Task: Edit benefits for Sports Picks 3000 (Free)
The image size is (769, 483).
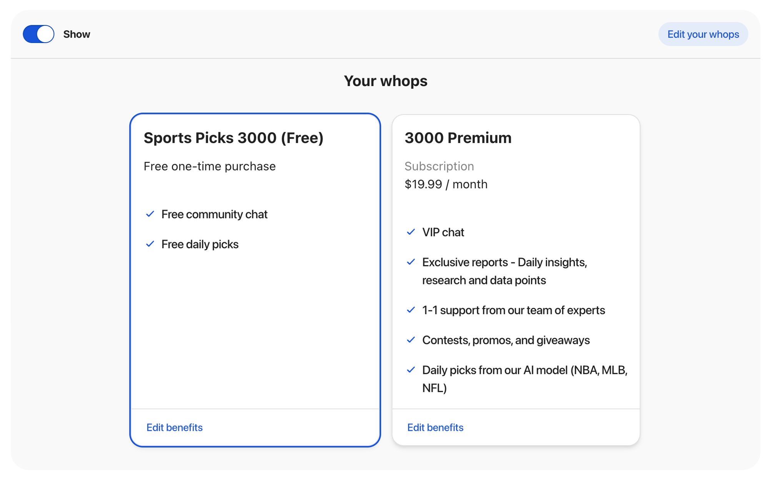Action: coord(174,427)
